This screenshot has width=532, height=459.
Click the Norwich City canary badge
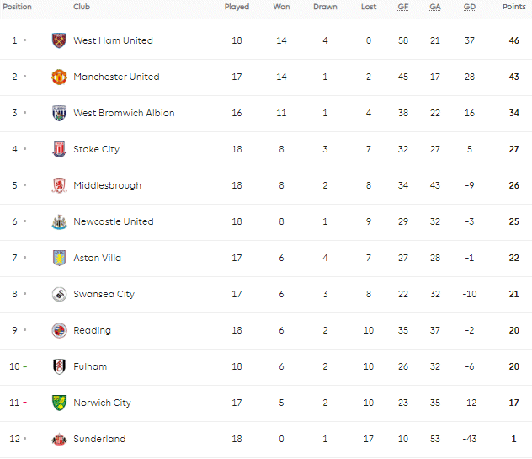point(59,403)
